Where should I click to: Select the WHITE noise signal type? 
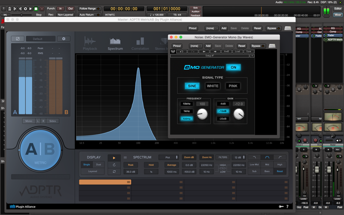(212, 86)
